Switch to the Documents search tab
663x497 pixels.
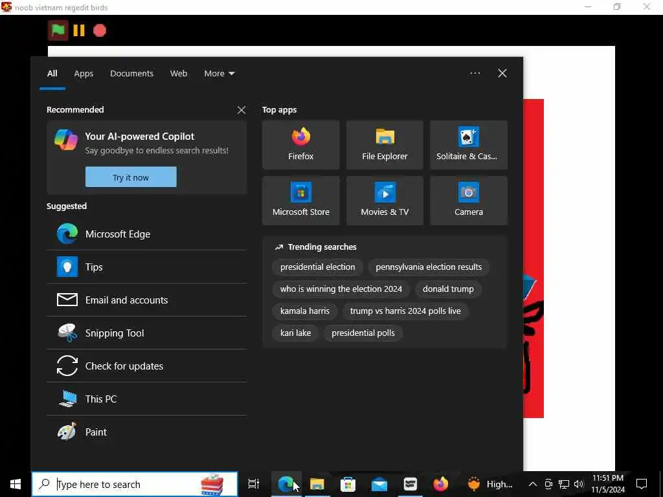[131, 74]
